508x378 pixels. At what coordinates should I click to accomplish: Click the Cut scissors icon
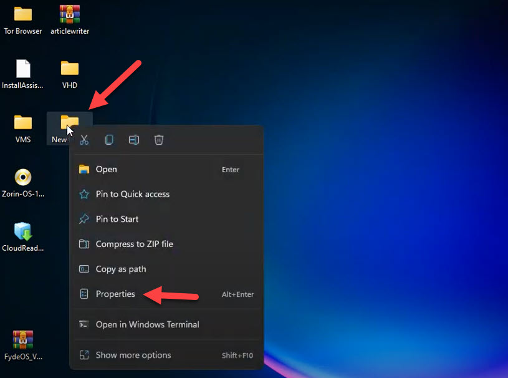(84, 140)
